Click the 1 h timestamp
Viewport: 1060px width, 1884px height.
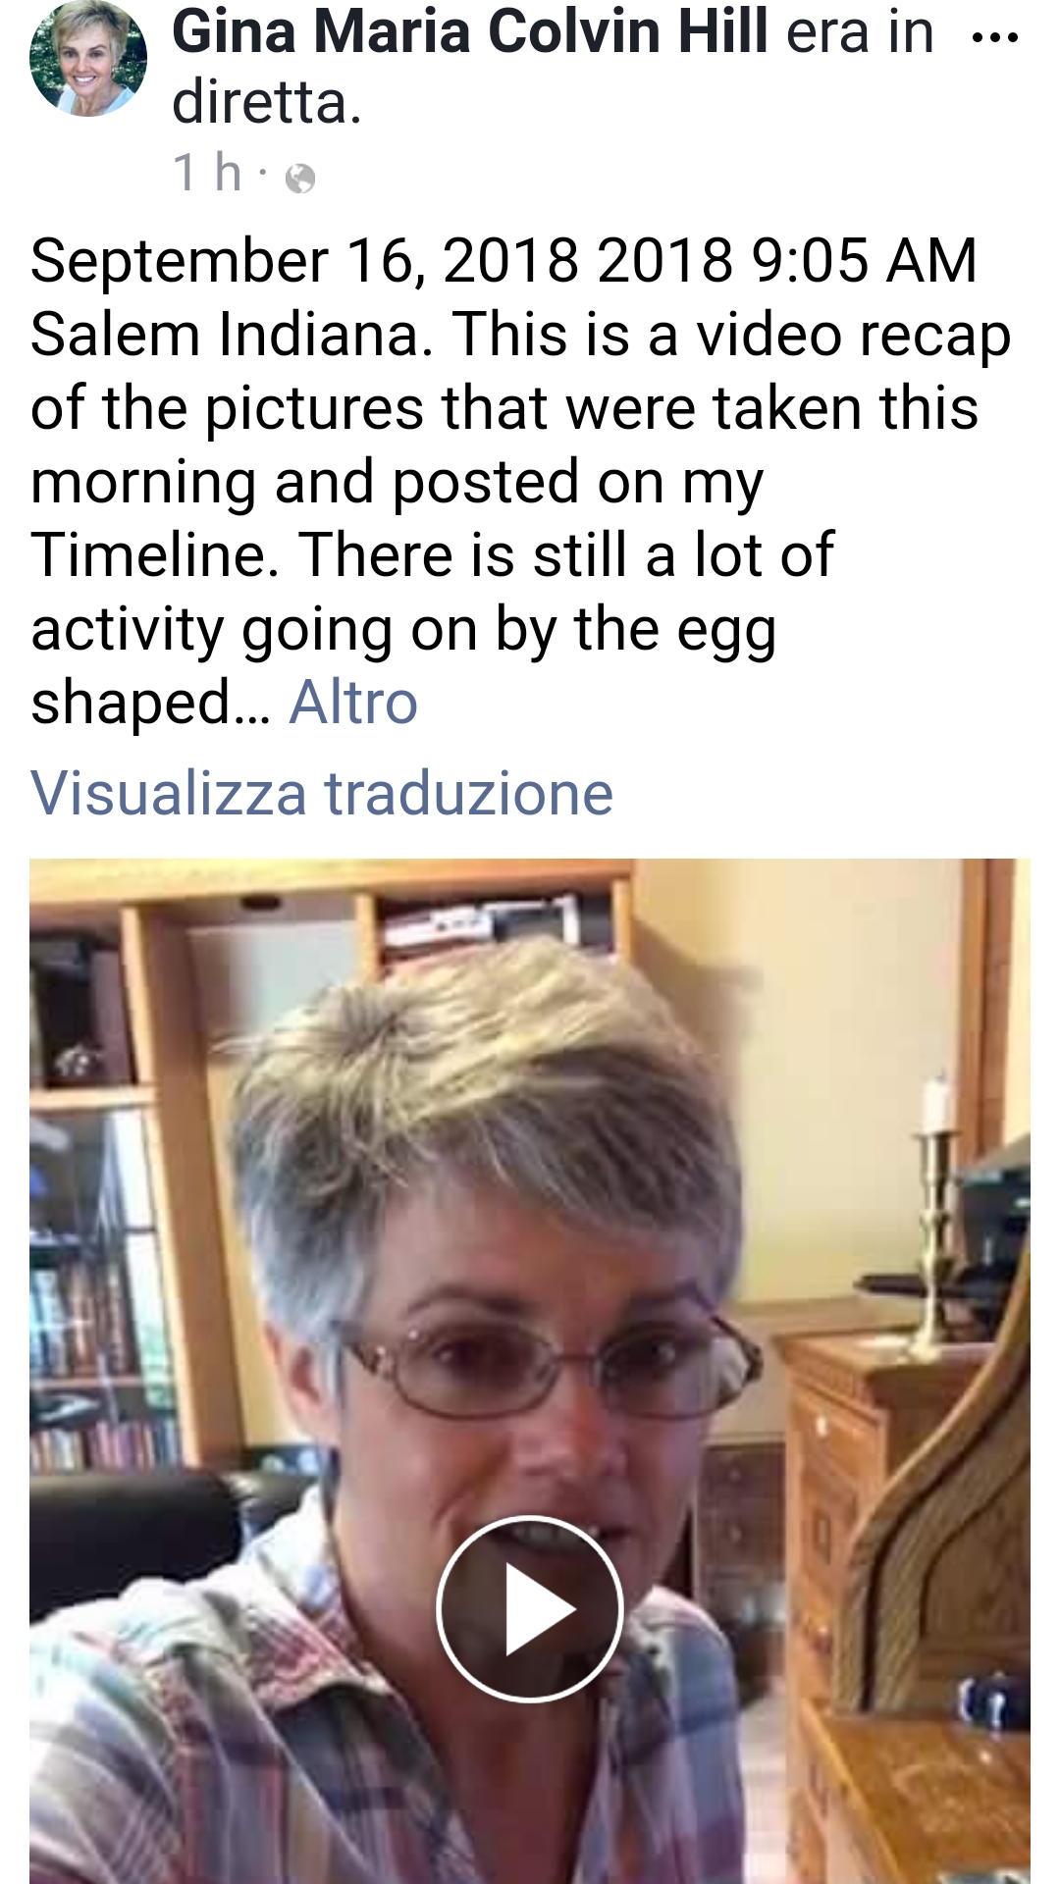207,173
